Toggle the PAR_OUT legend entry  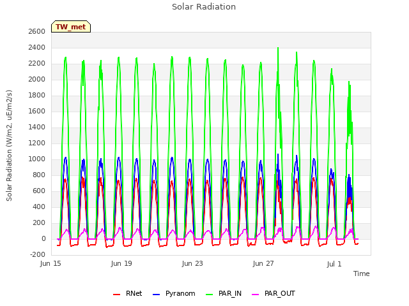point(274,294)
